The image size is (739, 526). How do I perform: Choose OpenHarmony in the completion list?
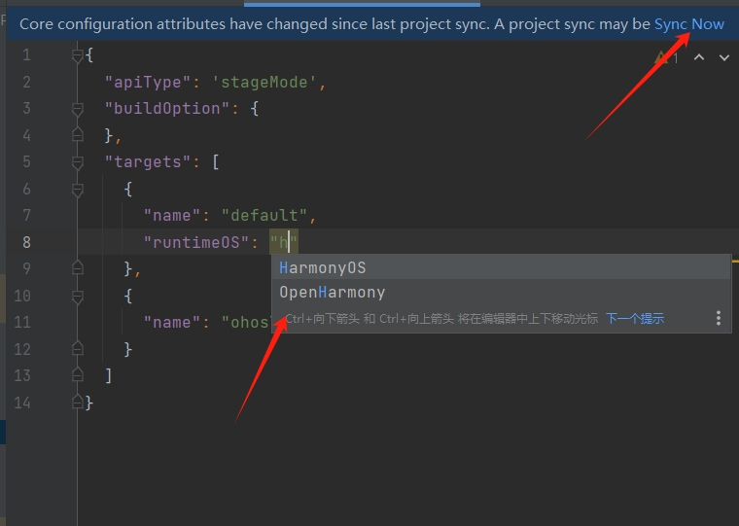click(333, 292)
